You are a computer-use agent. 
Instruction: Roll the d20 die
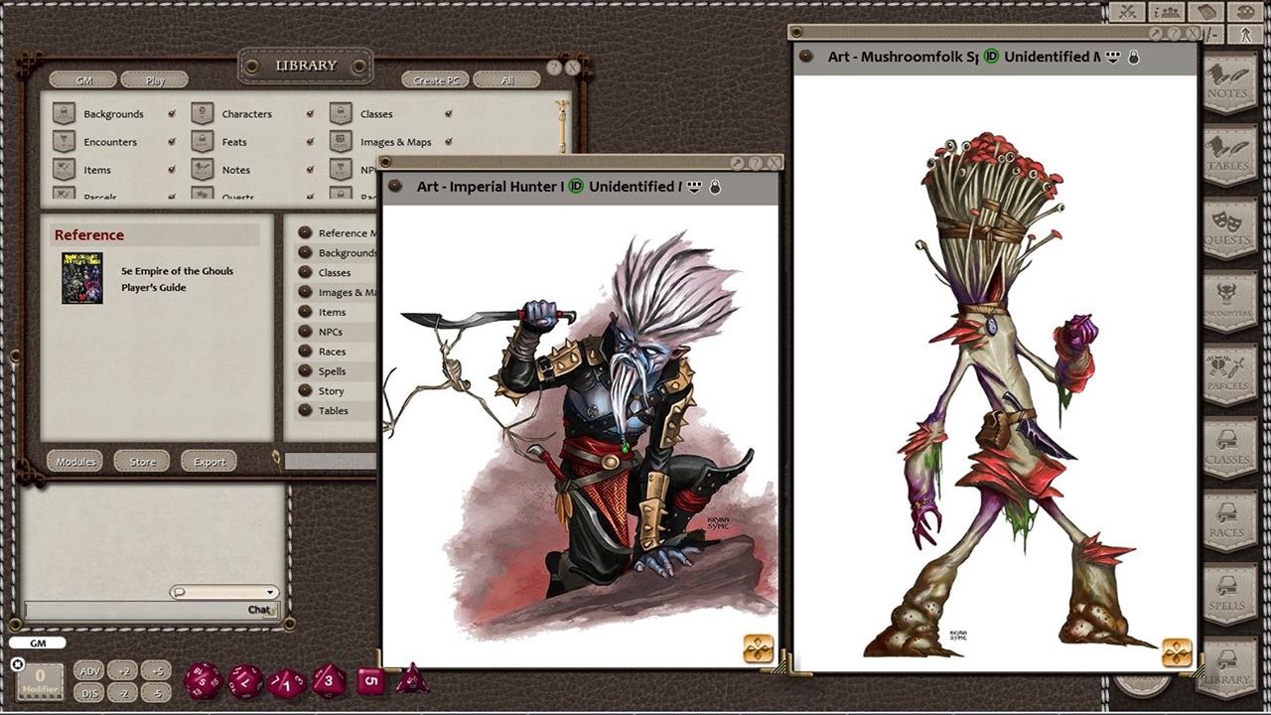(203, 681)
